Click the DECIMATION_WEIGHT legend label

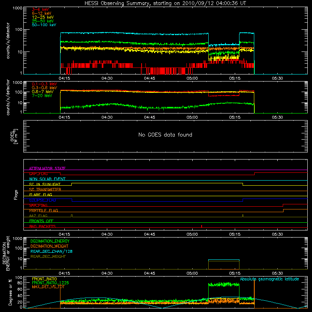click(50, 246)
